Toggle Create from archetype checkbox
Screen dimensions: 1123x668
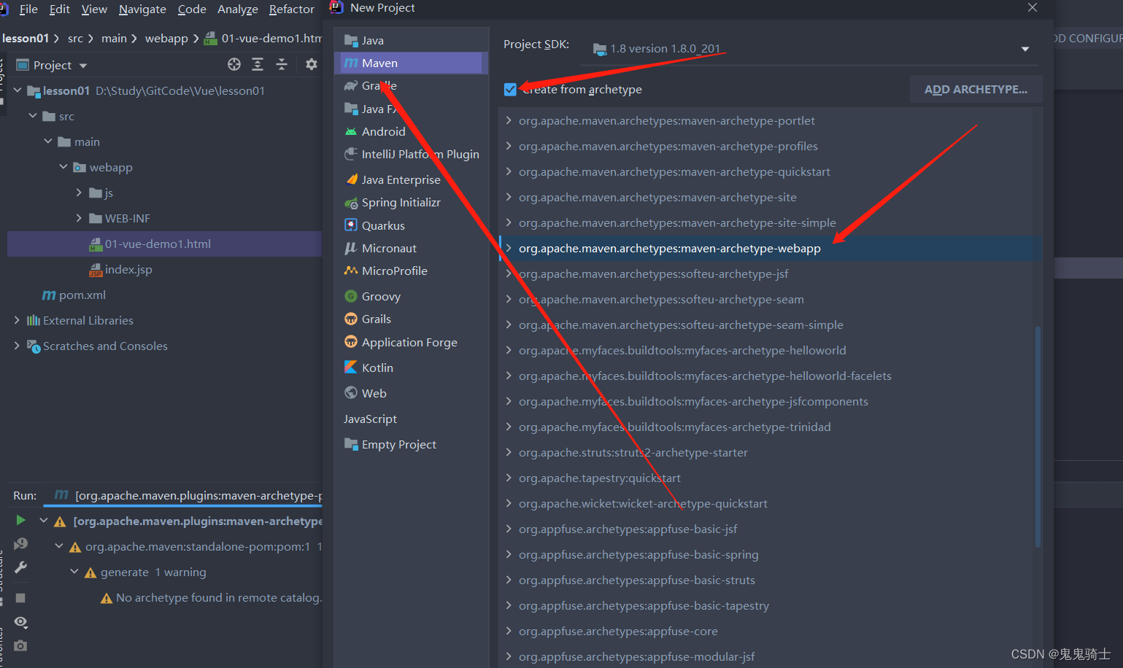point(510,90)
